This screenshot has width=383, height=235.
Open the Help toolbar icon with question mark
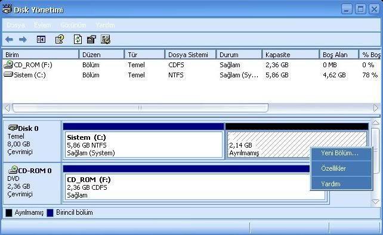tap(60, 39)
